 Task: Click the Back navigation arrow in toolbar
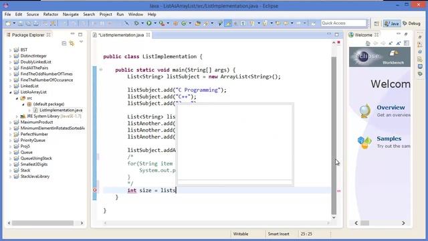click(x=286, y=23)
